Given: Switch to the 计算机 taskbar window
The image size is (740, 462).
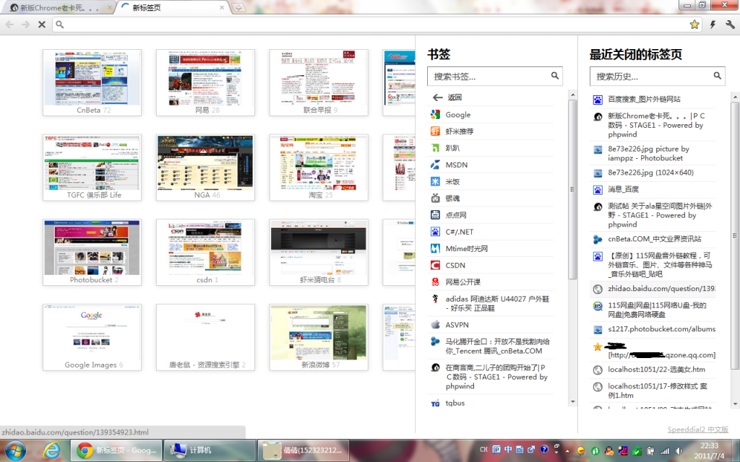Looking at the screenshot, I should (x=210, y=450).
